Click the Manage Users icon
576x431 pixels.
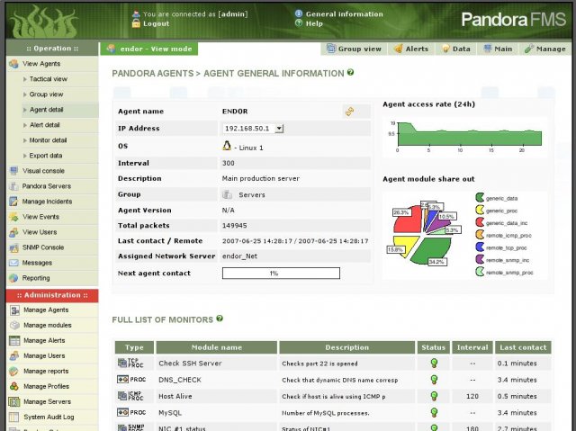coord(14,355)
